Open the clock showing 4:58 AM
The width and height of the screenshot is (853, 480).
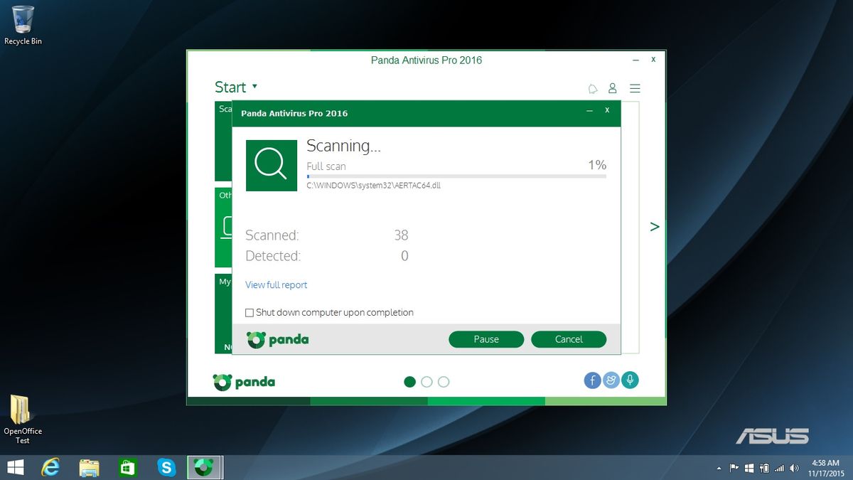click(825, 468)
